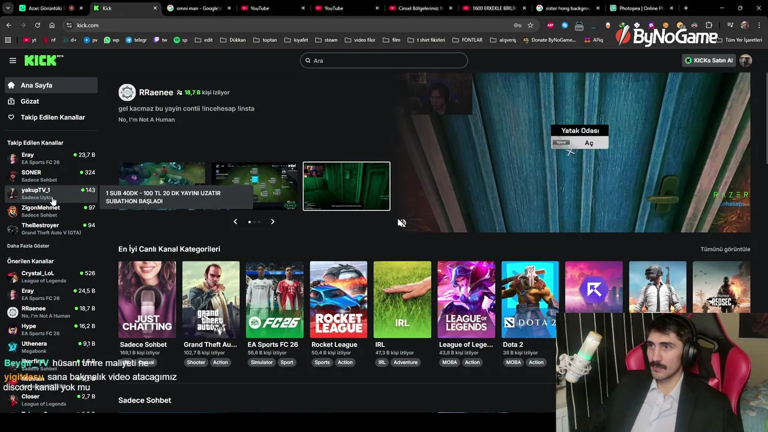The image size is (768, 432).
Task: Go to previous featured stream arrow
Action: [x=235, y=221]
